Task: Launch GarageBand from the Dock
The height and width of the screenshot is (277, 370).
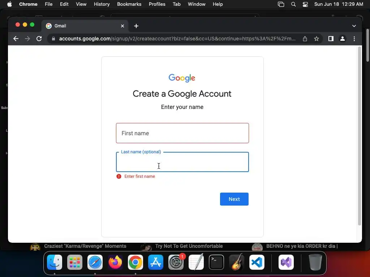Action: coord(237,262)
